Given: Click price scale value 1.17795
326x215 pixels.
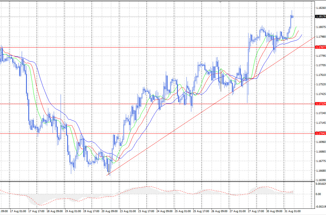Looking at the screenshot, I should tap(321, 56).
